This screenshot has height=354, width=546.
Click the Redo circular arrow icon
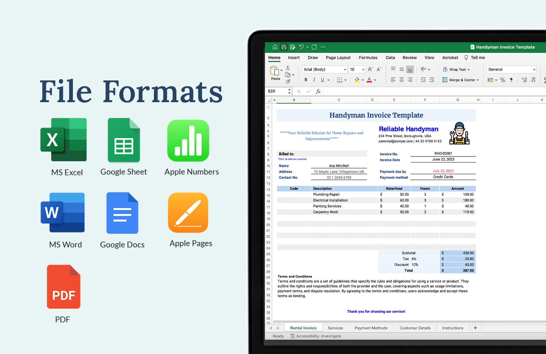(314, 47)
